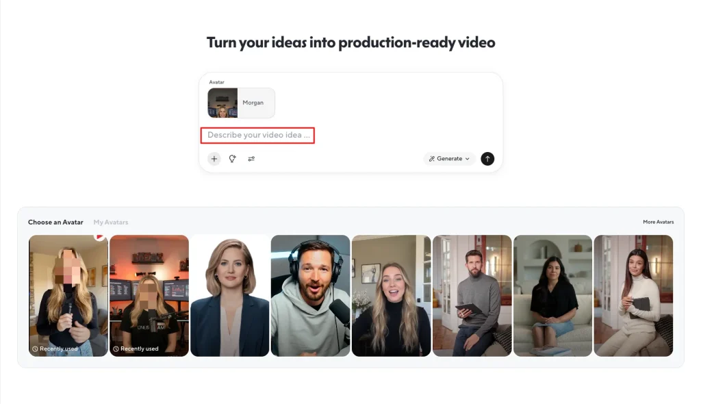This screenshot has height=404, width=701.
Task: Select the Choose an Avatar tab
Action: tap(55, 222)
